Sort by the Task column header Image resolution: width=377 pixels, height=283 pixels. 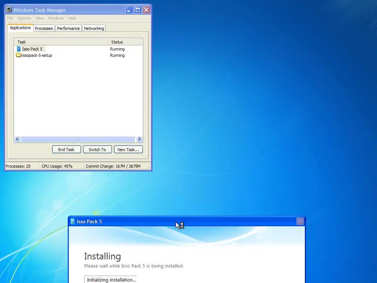61,42
